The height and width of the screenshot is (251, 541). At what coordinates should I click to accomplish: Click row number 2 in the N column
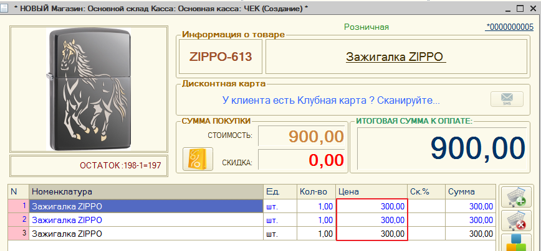(x=19, y=220)
